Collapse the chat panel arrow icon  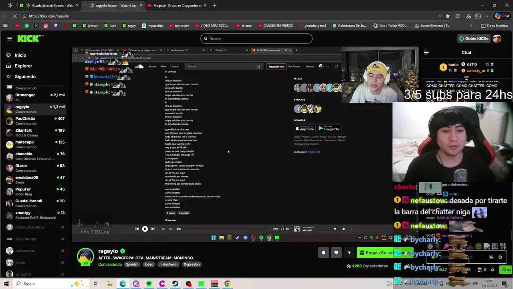(426, 53)
